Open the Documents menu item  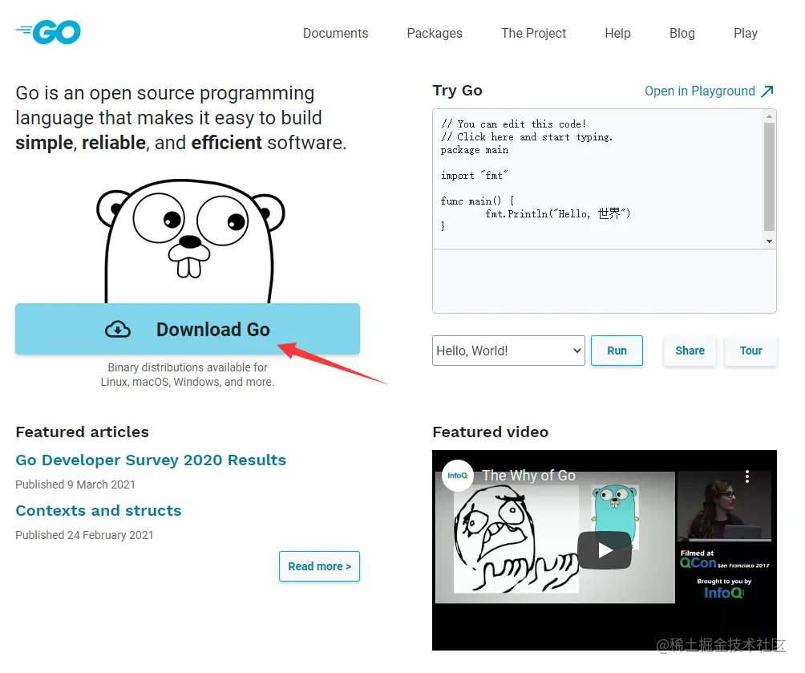(x=335, y=34)
